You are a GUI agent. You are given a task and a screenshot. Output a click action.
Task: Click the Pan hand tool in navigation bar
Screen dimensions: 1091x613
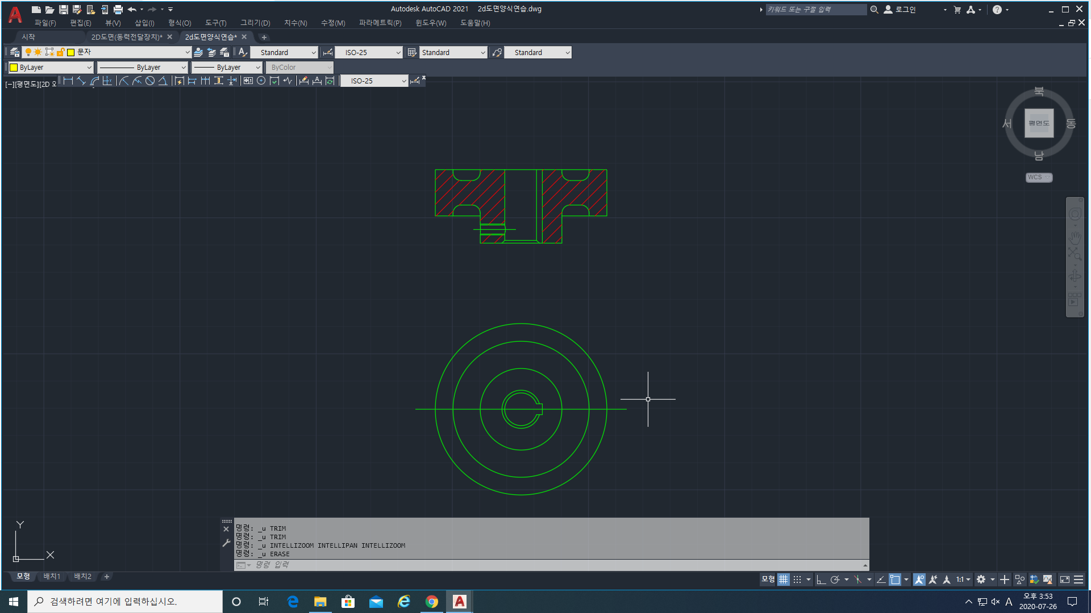pyautogui.click(x=1075, y=238)
